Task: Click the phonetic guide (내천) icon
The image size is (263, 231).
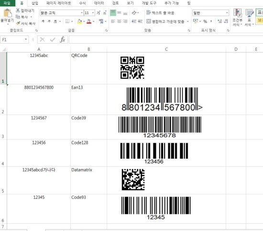Action: [101, 21]
